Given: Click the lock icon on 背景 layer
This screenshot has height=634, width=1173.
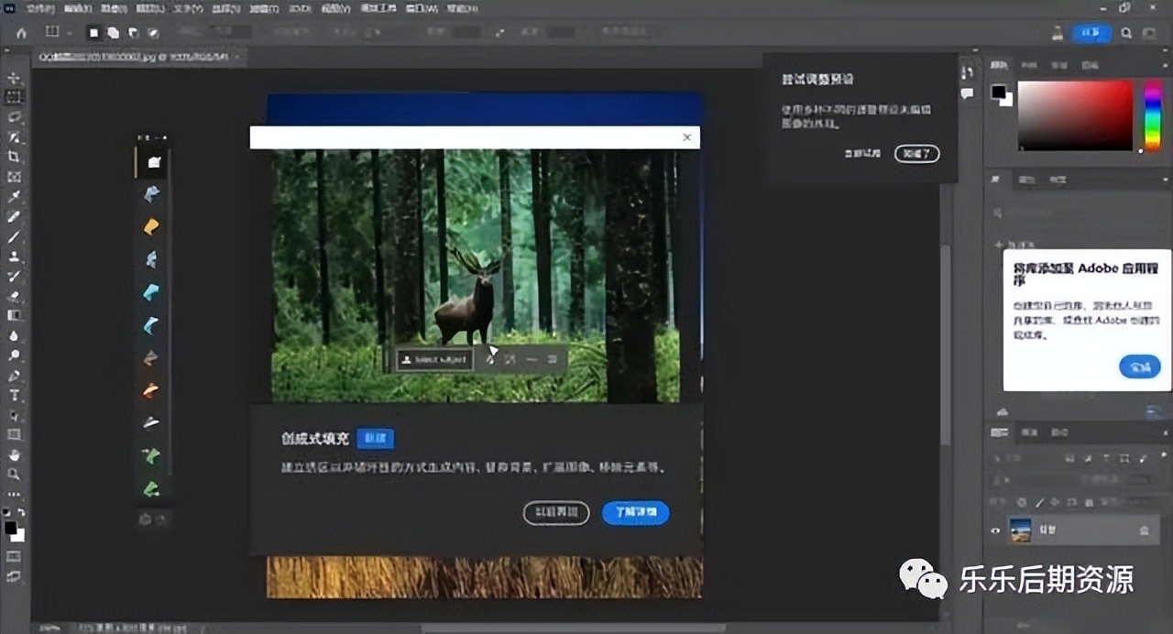Looking at the screenshot, I should (x=1144, y=530).
